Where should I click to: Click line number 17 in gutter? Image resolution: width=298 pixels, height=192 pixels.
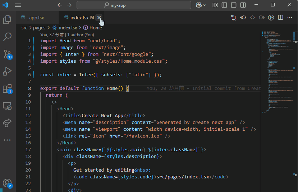(28, 150)
